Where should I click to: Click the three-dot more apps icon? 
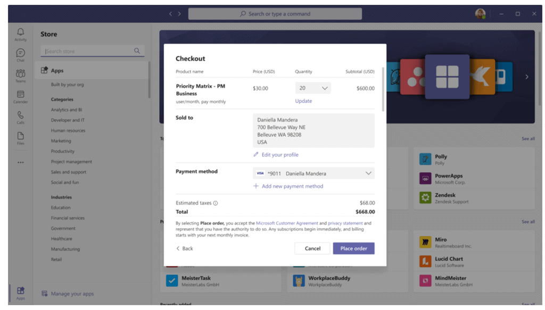[20, 163]
